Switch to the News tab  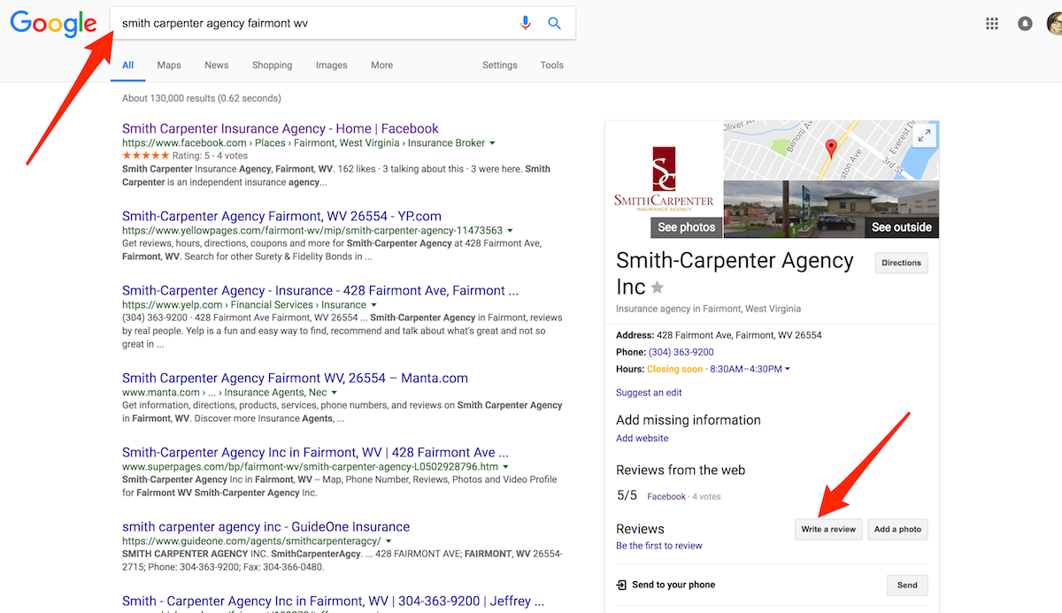click(x=217, y=65)
